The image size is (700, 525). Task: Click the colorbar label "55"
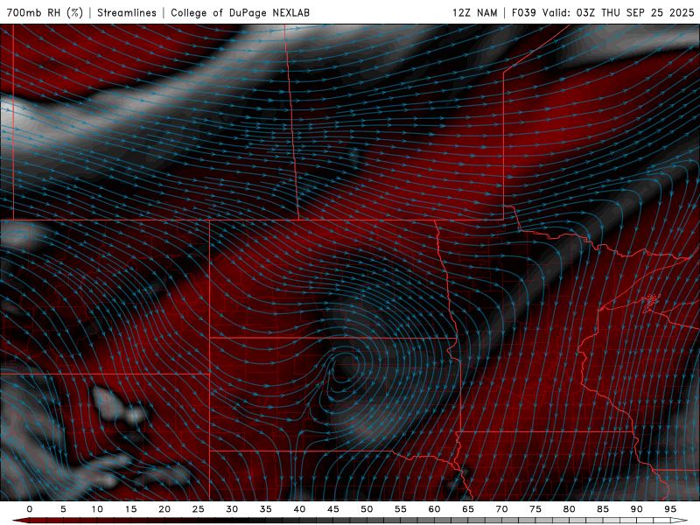[x=401, y=509]
